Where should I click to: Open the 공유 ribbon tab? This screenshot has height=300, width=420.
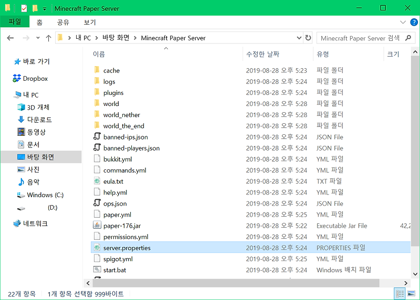coord(63,22)
